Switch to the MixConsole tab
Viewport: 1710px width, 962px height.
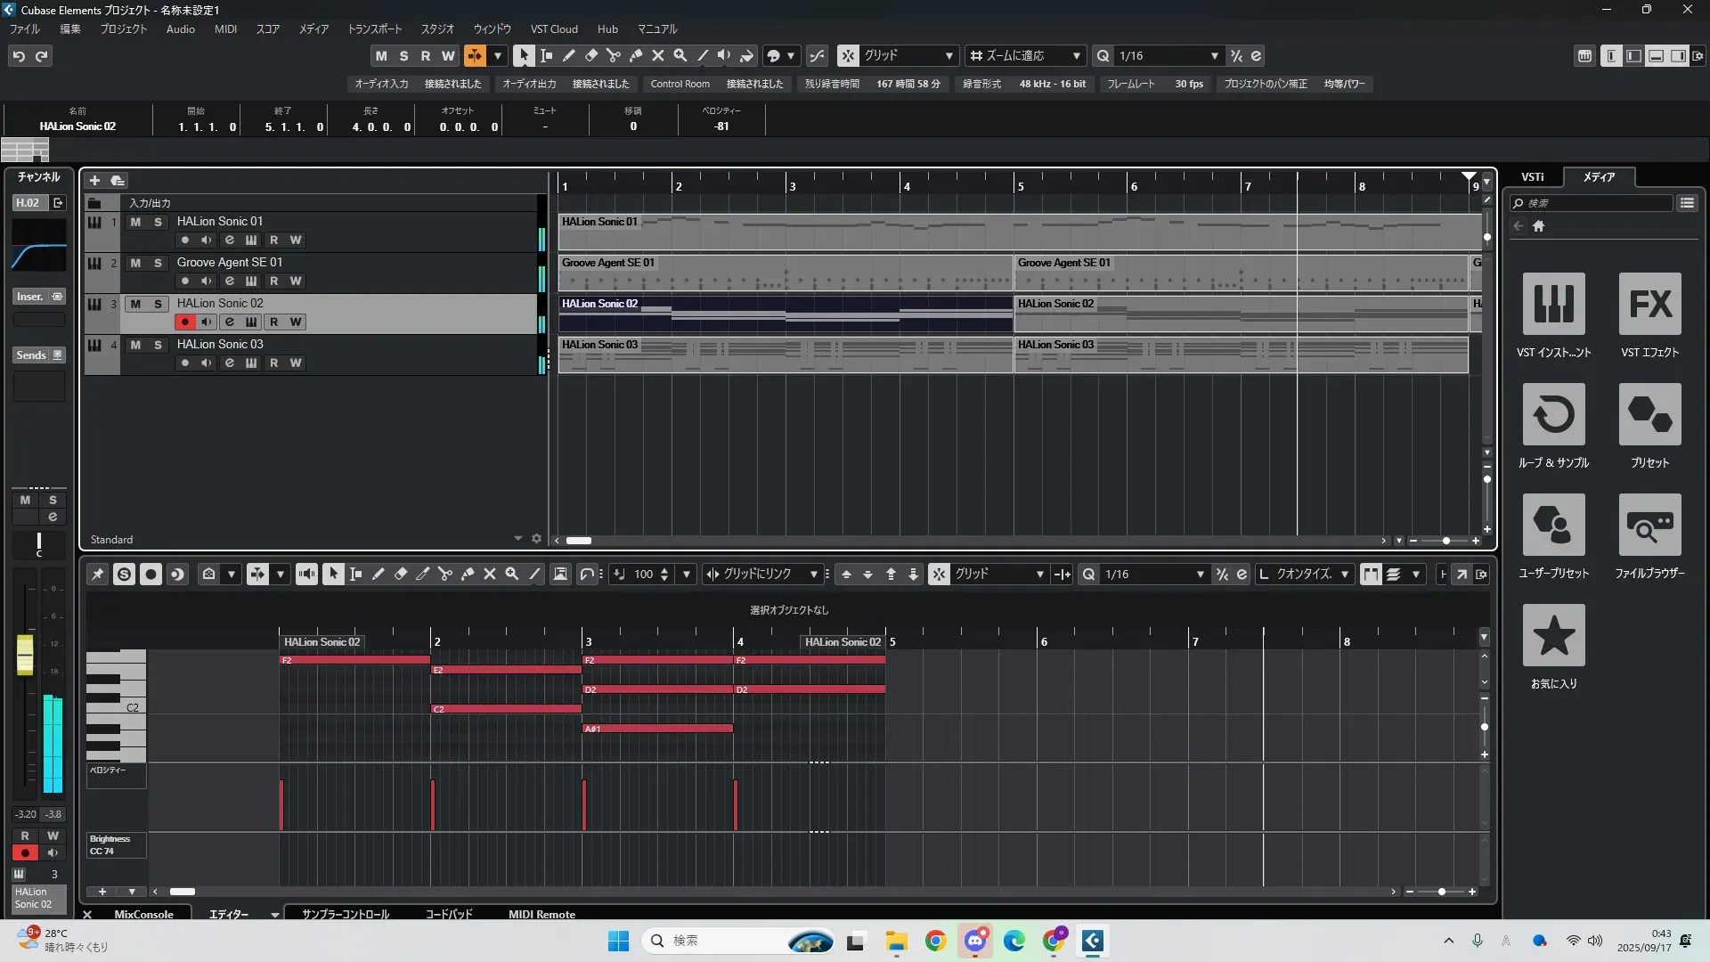tap(143, 914)
